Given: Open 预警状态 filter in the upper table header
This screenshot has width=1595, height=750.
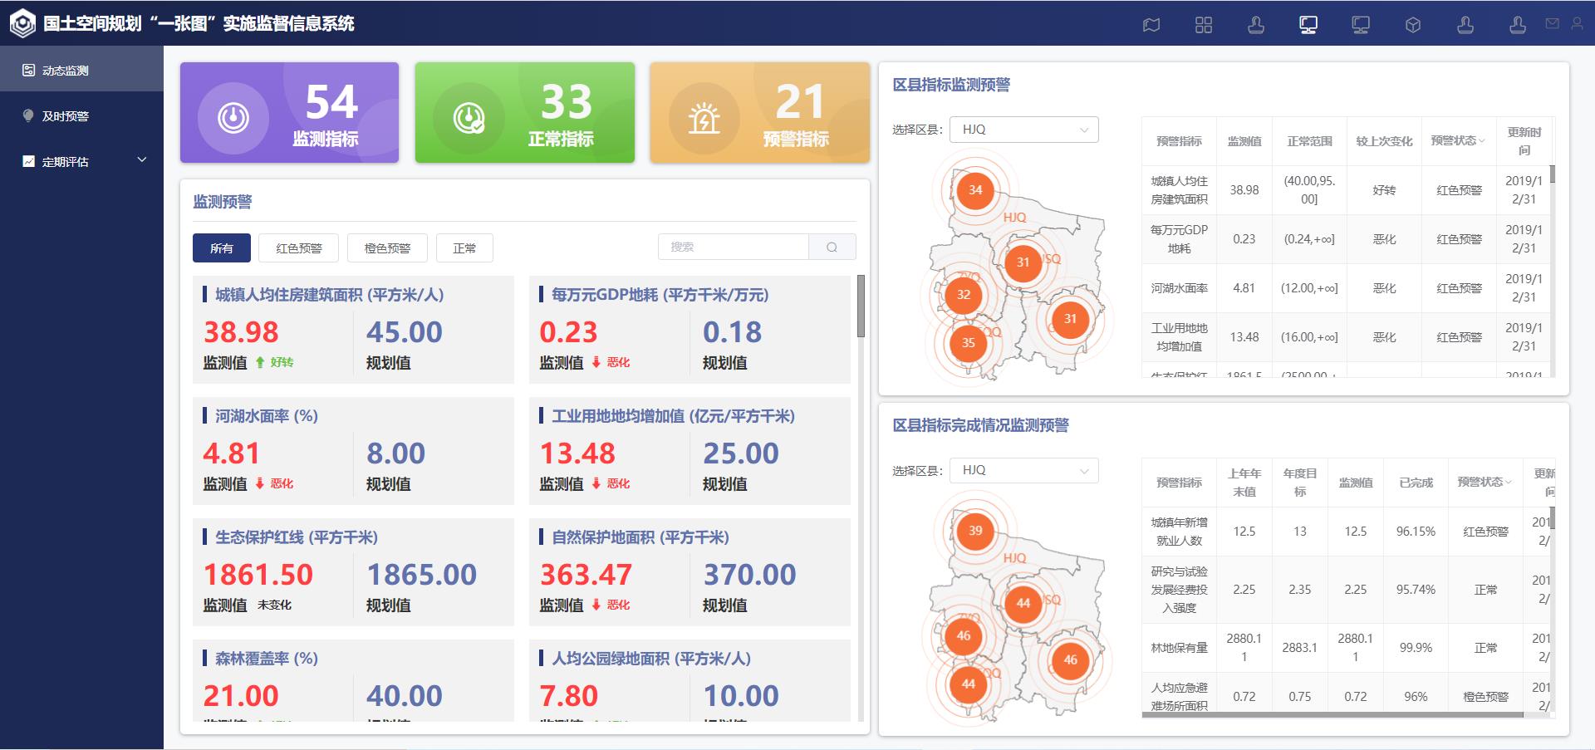Looking at the screenshot, I should pos(1458,141).
